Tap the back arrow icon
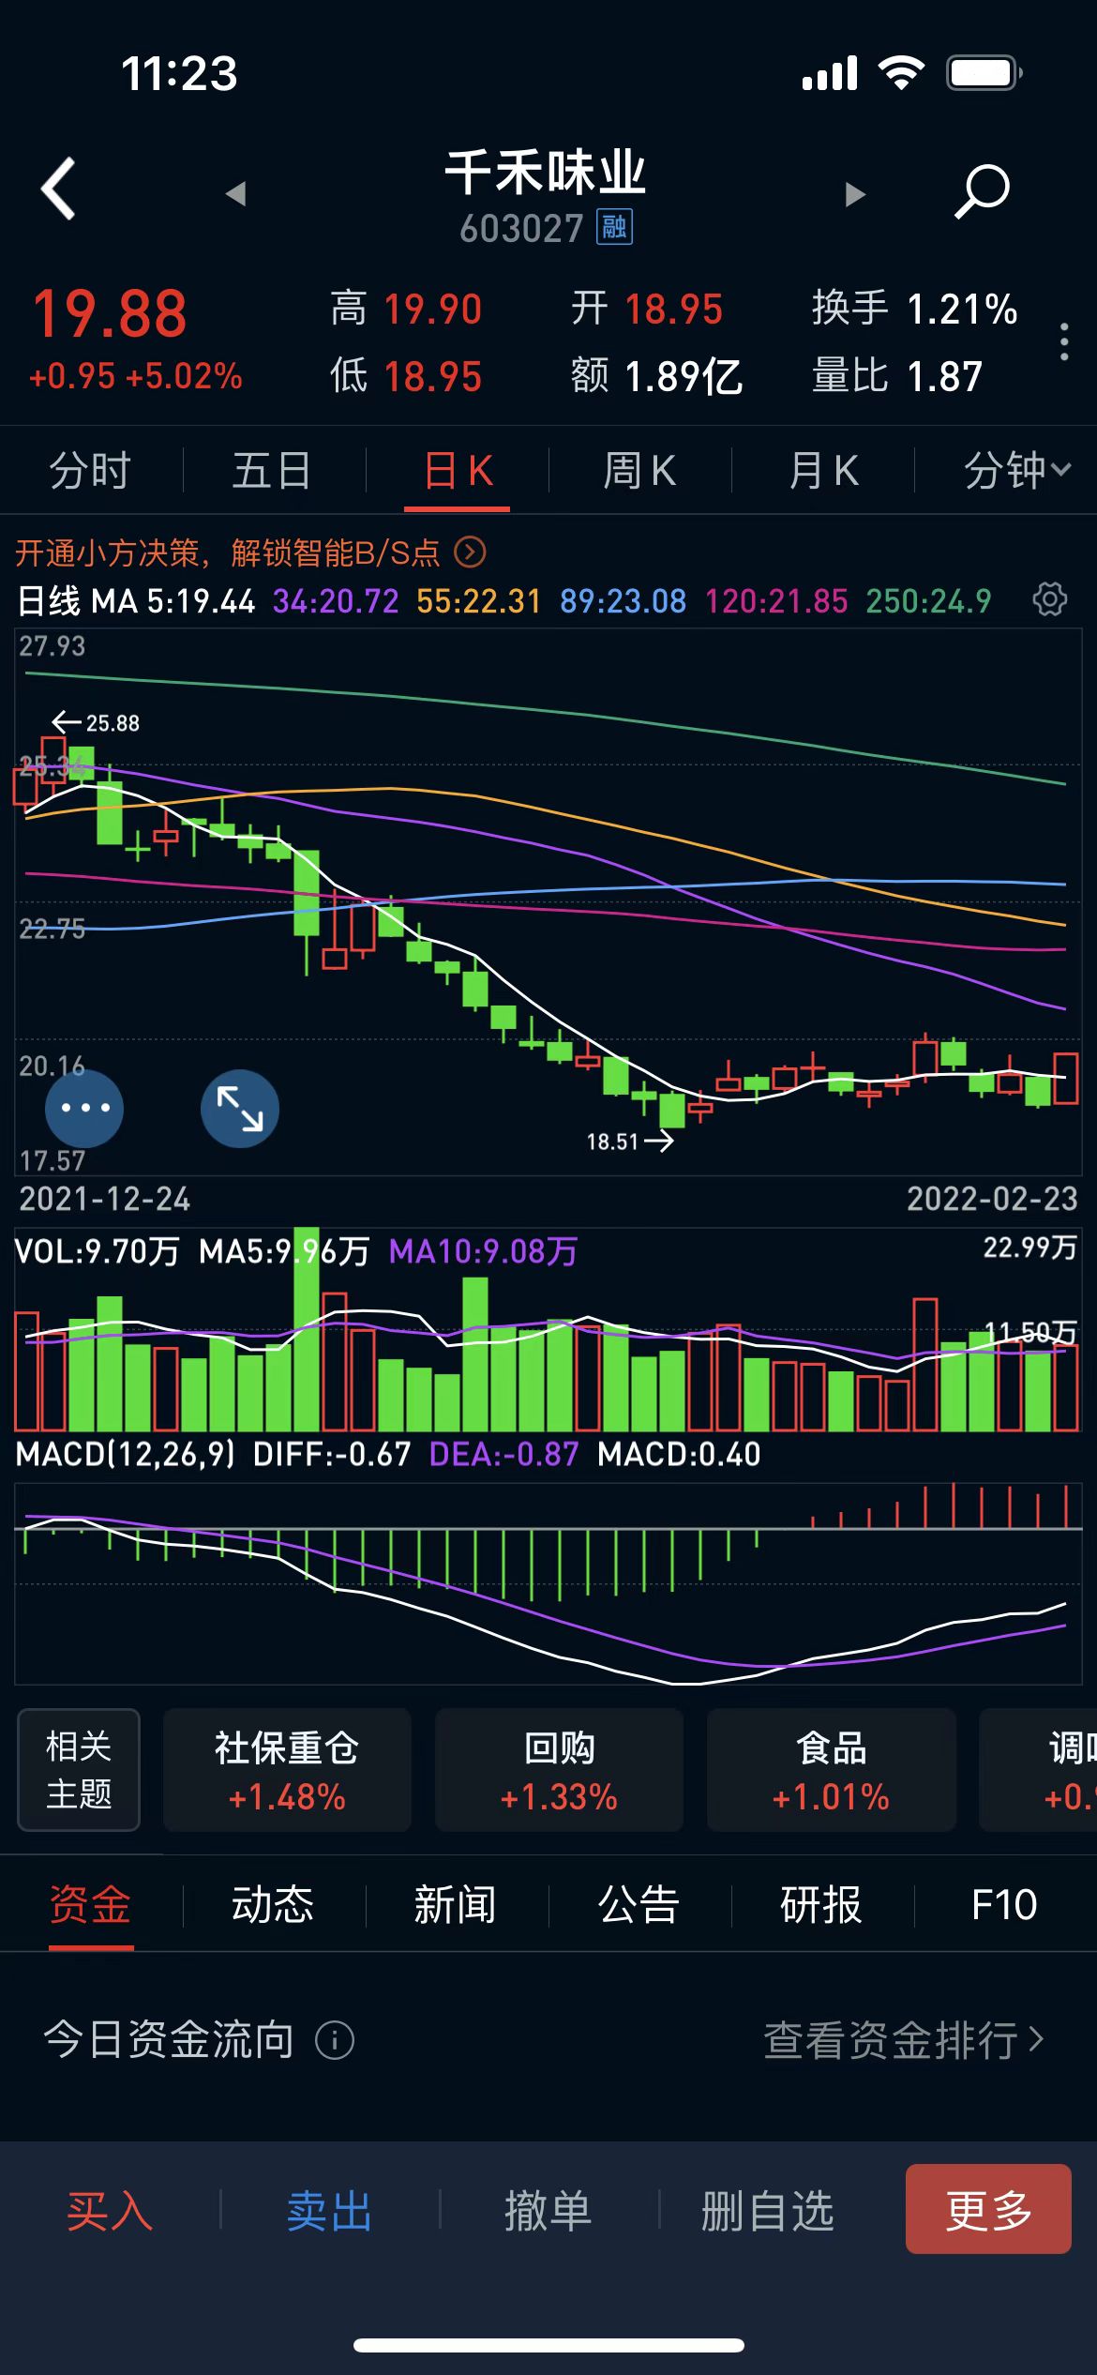The width and height of the screenshot is (1097, 2375). pos(58,189)
